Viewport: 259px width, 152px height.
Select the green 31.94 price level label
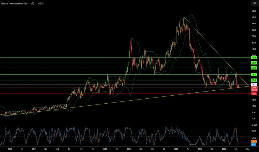click(254, 75)
